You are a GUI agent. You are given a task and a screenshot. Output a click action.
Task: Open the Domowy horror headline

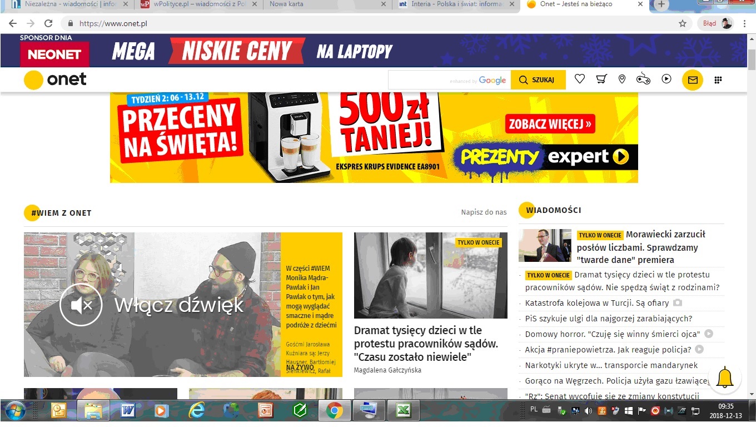click(x=613, y=334)
